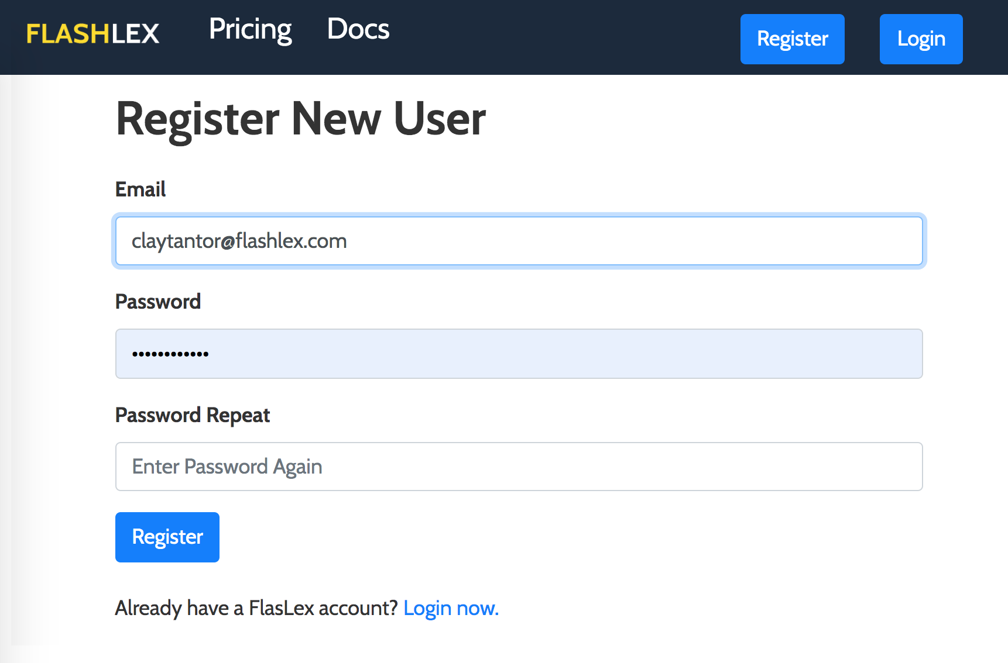Select the Password field with masked dots
This screenshot has width=1008, height=663.
coord(519,354)
